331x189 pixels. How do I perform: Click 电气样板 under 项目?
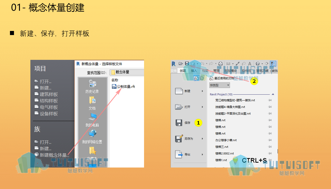49,107
